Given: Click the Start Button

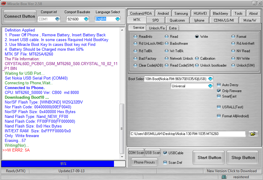Looking at the screenshot, I should (x=209, y=157).
